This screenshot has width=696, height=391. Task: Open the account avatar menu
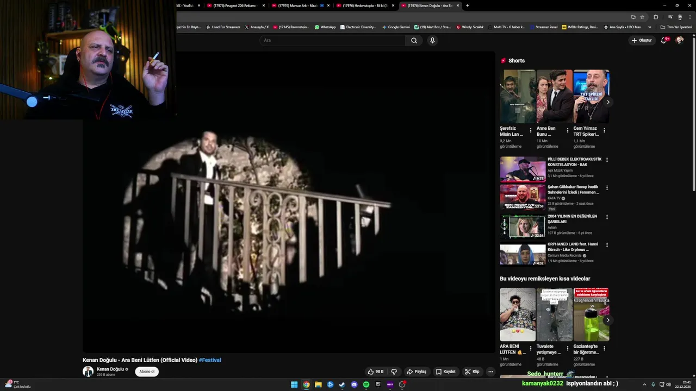tap(679, 40)
